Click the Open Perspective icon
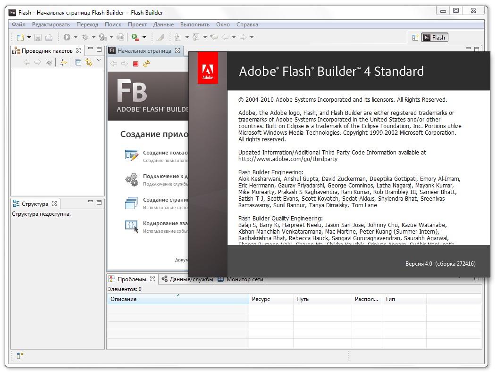The height and width of the screenshot is (374, 497). [x=415, y=38]
